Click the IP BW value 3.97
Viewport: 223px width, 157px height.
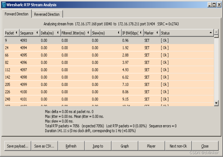click(x=125, y=63)
